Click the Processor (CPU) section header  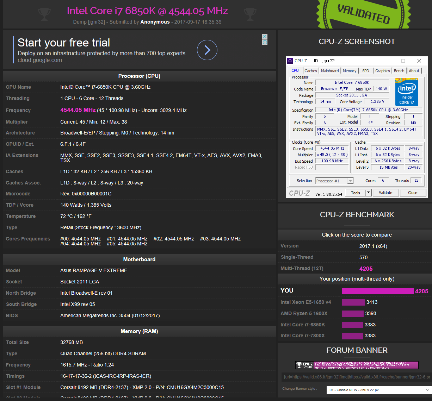click(x=139, y=76)
